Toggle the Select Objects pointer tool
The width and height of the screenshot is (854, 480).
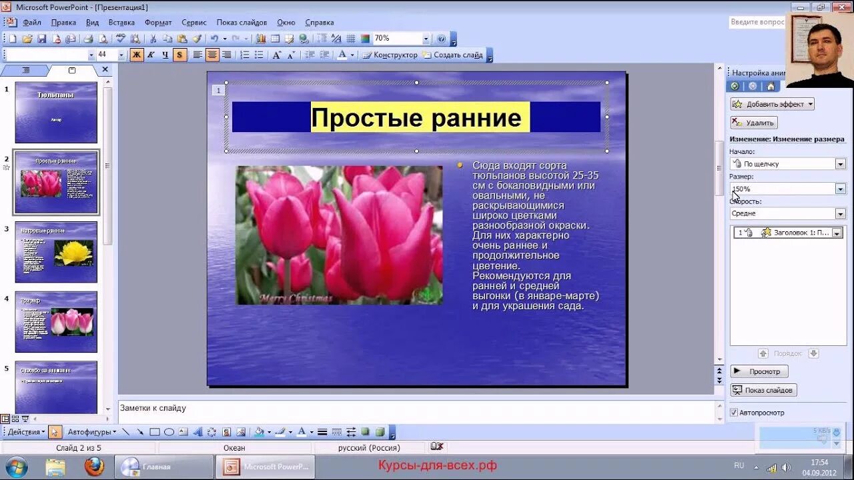(x=55, y=432)
